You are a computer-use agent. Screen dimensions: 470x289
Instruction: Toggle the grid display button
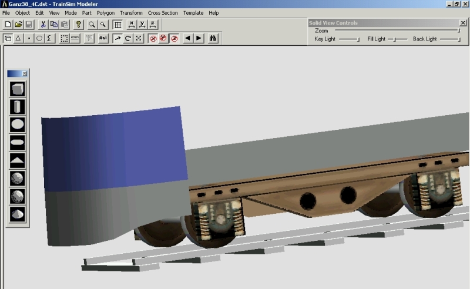(117, 25)
